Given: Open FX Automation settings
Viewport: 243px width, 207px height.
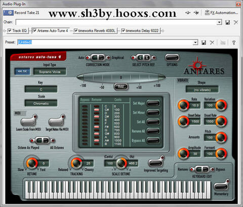Looking at the screenshot, I should pos(221,13).
